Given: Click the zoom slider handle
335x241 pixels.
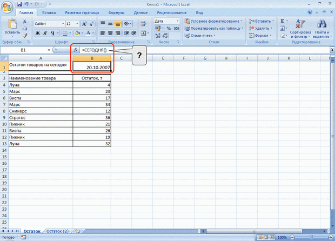Looking at the screenshot, I should tap(311, 237).
